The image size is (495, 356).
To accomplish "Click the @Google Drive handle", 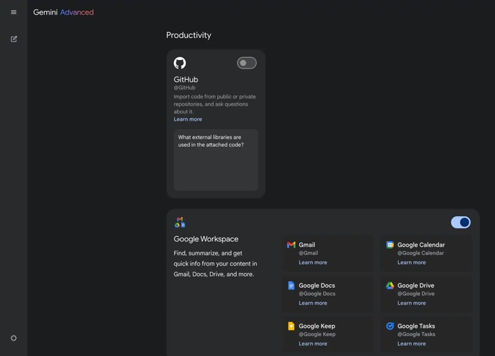I will tap(416, 293).
